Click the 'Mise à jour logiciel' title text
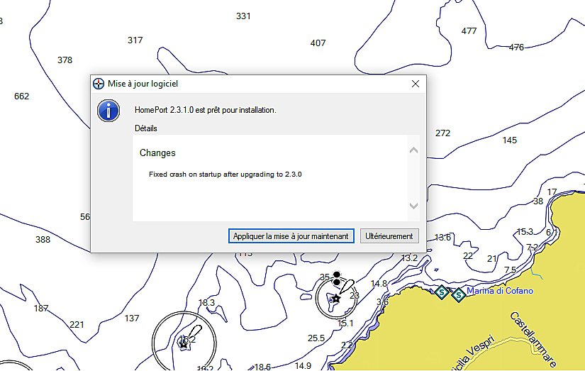585x371 pixels. [143, 84]
